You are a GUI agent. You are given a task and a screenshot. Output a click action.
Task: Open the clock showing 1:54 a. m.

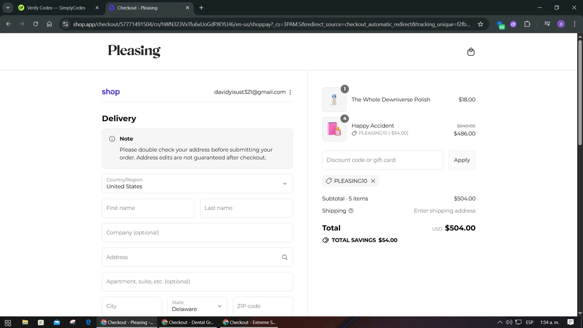coord(550,323)
